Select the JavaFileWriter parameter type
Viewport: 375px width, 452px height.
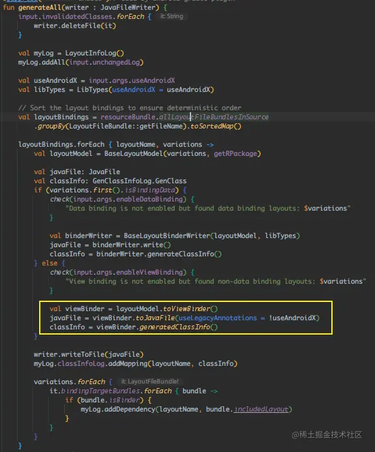128,7
